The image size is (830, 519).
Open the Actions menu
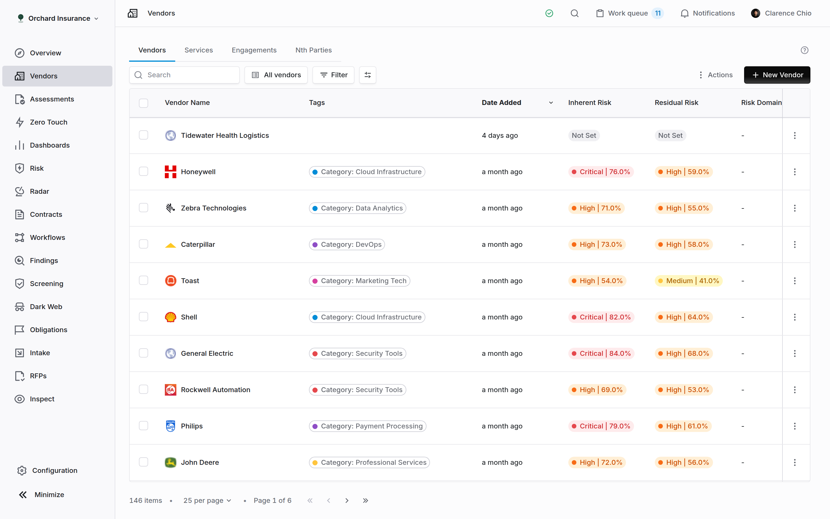[716, 75]
